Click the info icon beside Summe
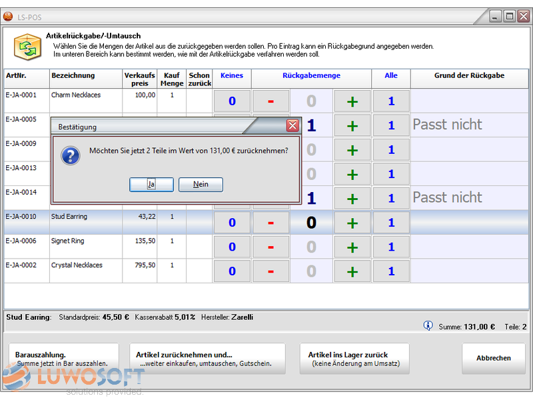The height and width of the screenshot is (400, 533). 428,326
